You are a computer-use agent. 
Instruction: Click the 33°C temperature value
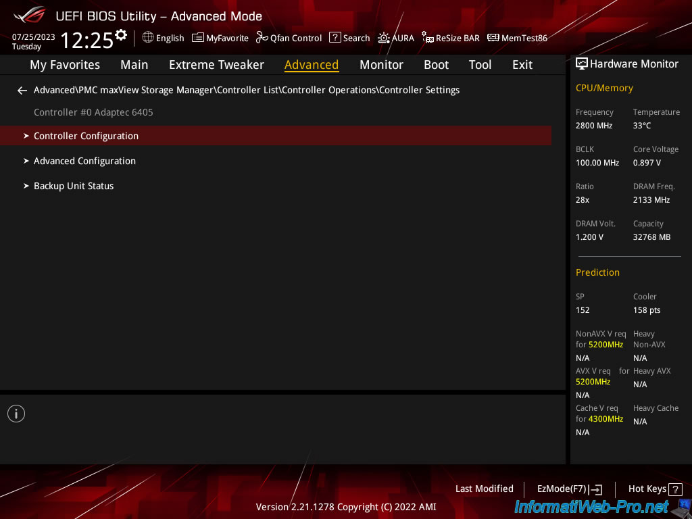coord(642,126)
